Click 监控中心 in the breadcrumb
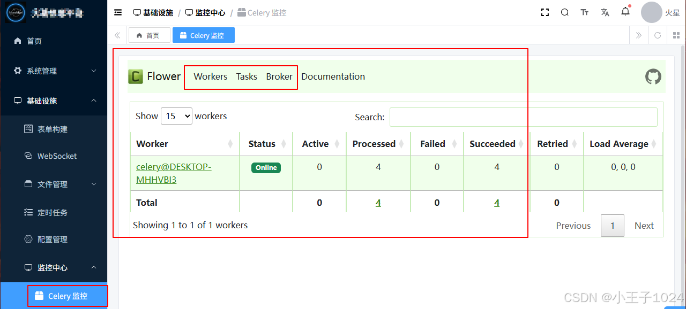Viewport: 686px width, 309px height. (x=205, y=12)
